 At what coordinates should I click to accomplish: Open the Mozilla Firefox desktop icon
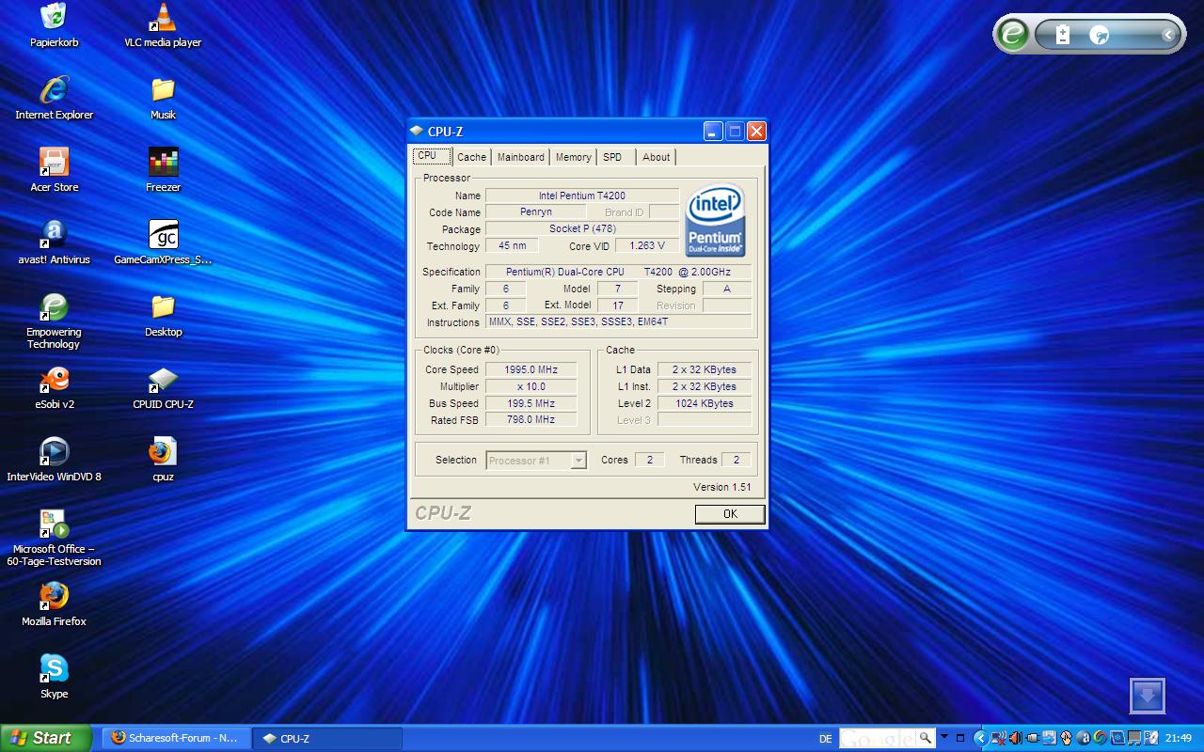(54, 597)
